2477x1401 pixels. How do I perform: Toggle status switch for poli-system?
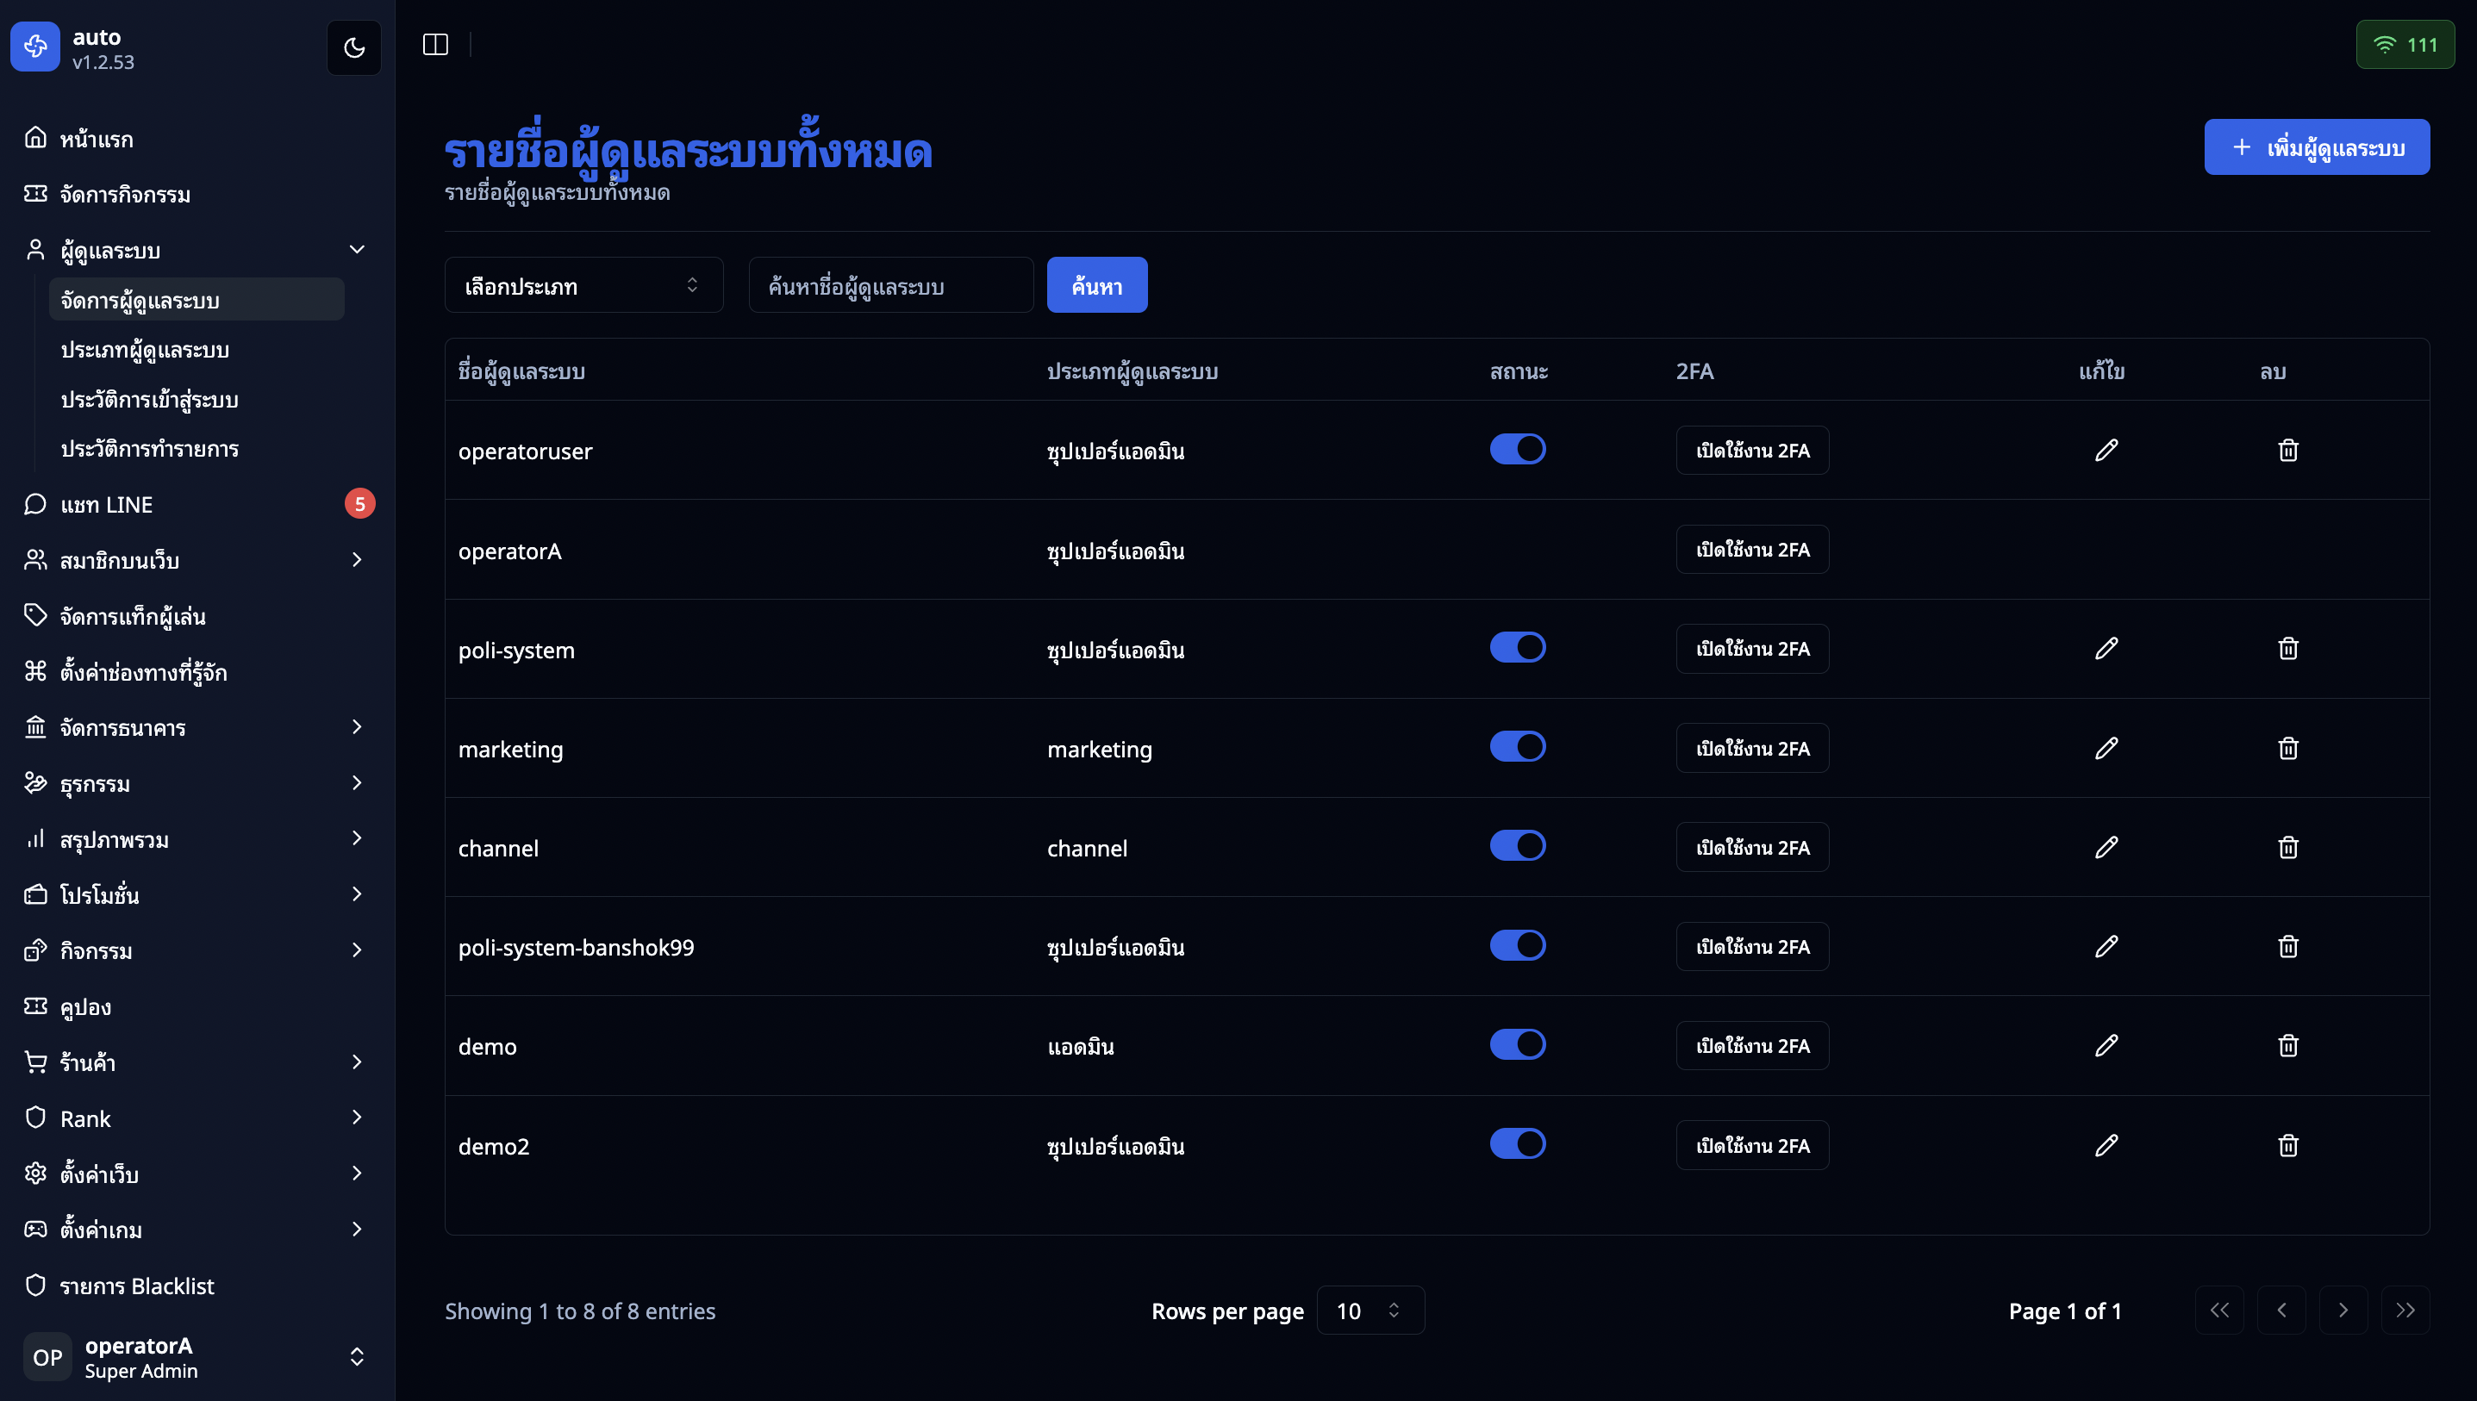pyautogui.click(x=1518, y=648)
